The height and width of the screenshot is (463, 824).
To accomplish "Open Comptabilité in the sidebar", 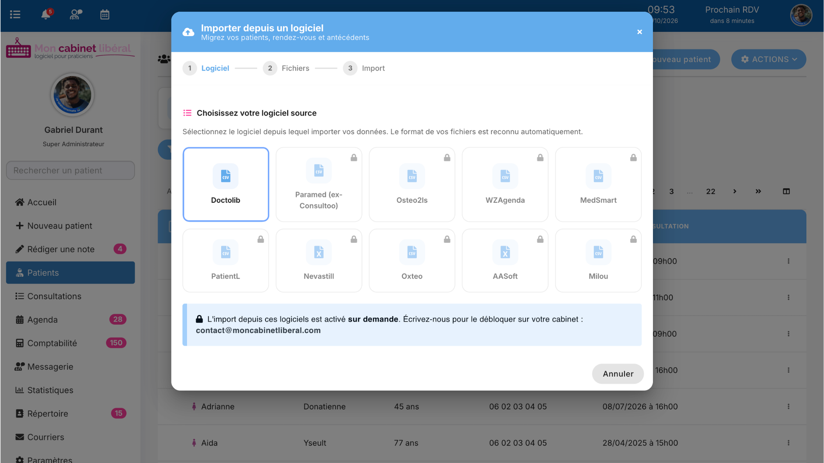I will 70,343.
